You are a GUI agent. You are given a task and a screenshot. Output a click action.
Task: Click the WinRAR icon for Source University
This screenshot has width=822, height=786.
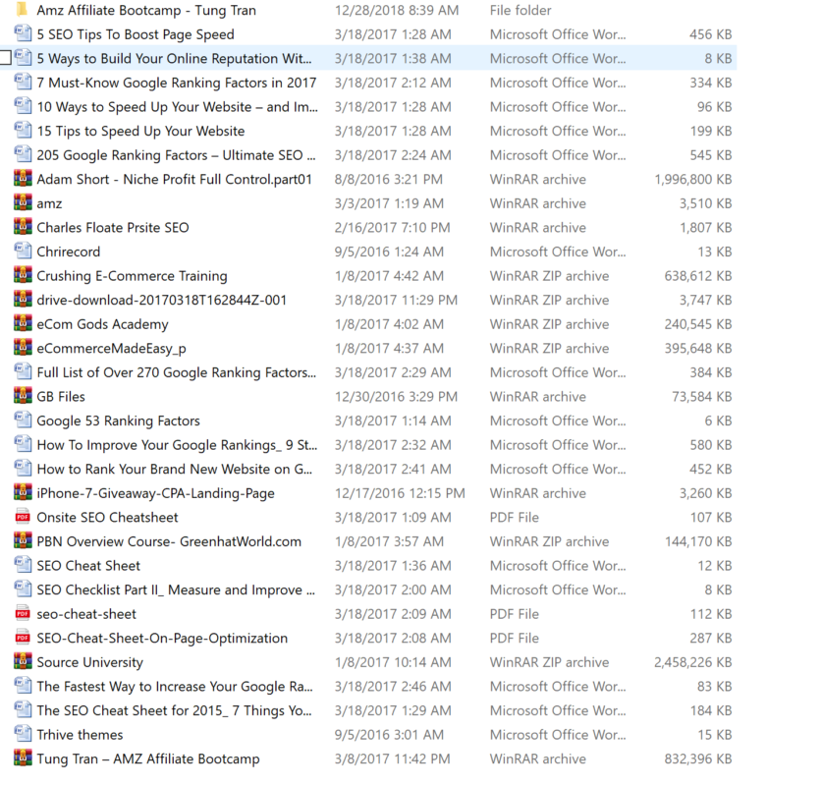(x=23, y=661)
